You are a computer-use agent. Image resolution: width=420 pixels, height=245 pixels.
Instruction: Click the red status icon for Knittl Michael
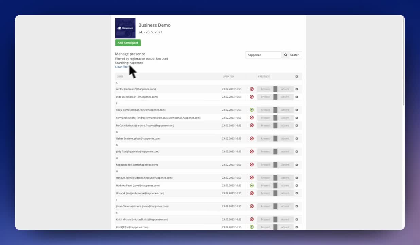[252, 219]
